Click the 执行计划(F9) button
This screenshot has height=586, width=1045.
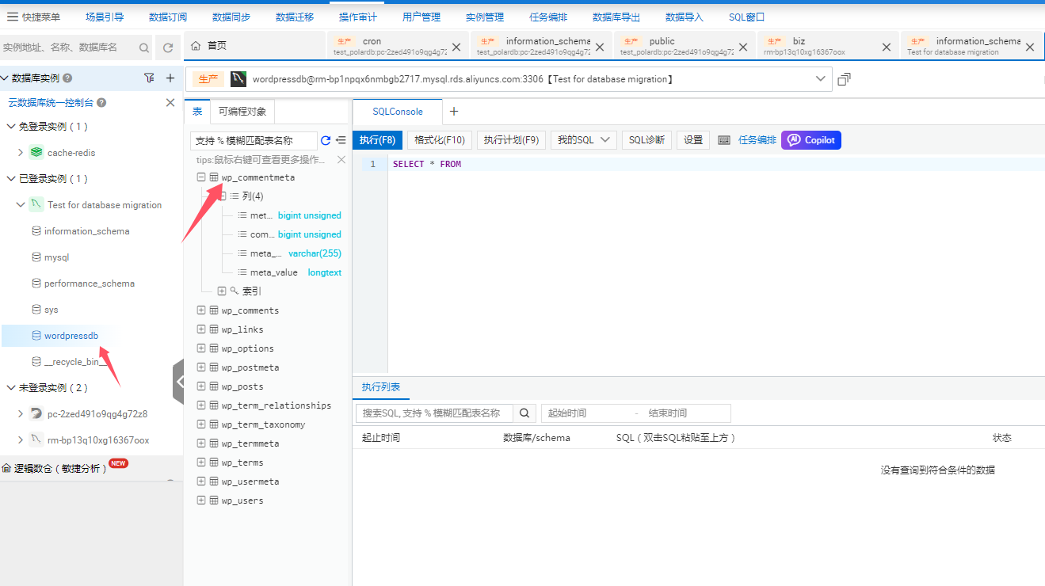pyautogui.click(x=512, y=140)
